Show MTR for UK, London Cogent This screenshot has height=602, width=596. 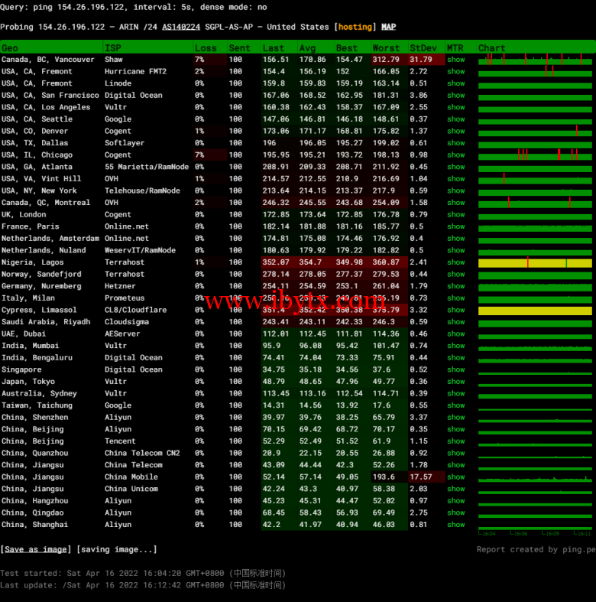(456, 215)
